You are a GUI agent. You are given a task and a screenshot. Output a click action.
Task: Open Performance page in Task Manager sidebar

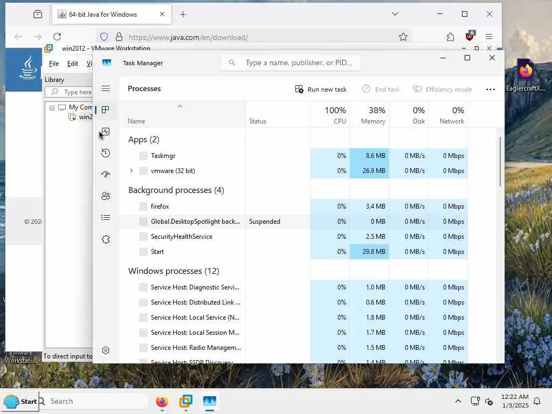pyautogui.click(x=106, y=132)
